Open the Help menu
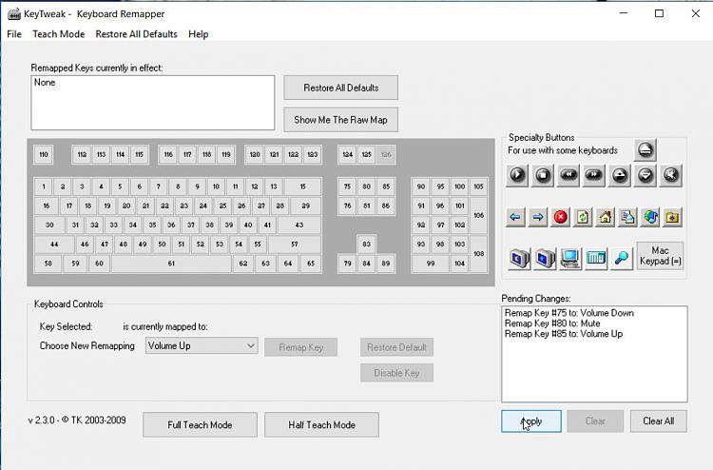The image size is (713, 470). tap(199, 34)
